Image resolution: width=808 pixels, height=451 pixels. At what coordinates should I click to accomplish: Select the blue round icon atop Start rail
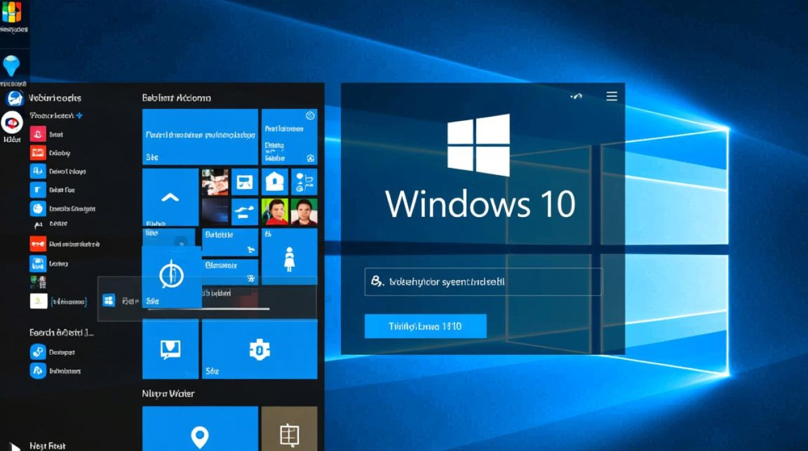[14, 99]
